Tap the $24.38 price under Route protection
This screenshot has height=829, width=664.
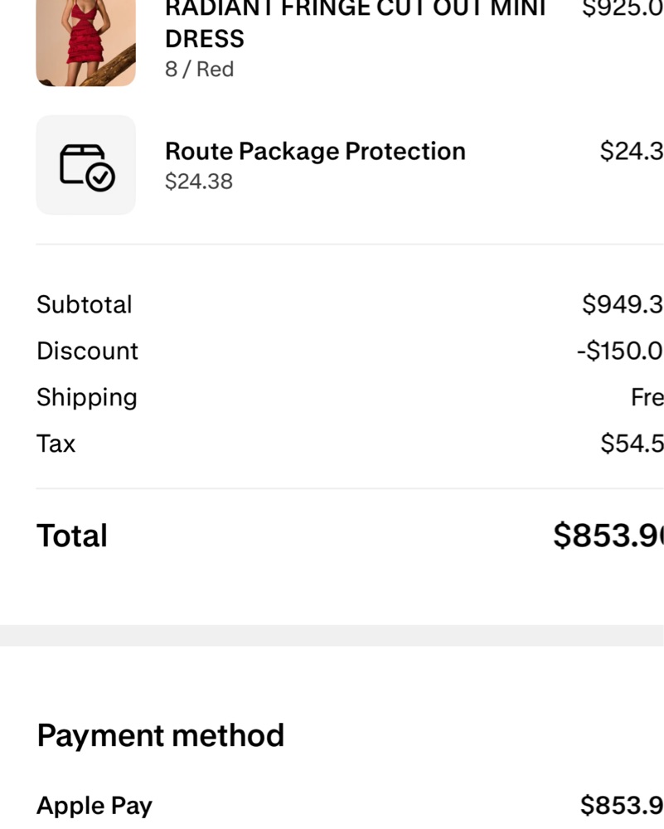click(199, 182)
